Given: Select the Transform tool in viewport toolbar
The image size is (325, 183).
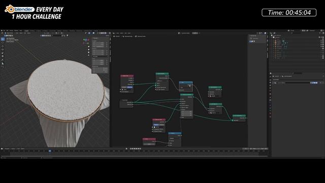Looking at the screenshot, I should (x=3, y=56).
